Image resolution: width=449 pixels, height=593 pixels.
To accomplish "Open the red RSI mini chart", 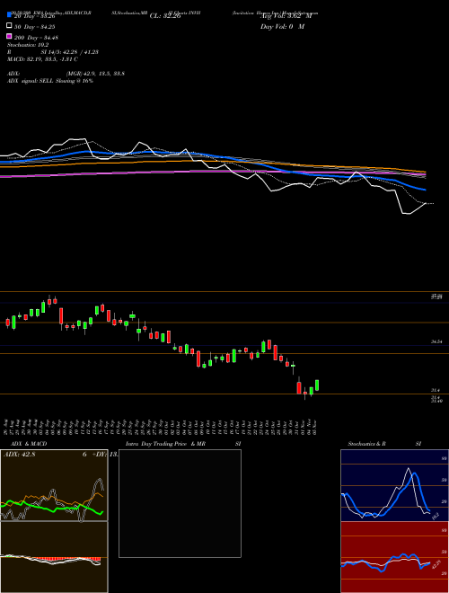I will (x=394, y=557).
